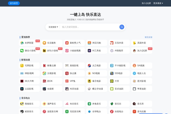Open the 加入QQ群 header link
The height and width of the screenshot is (114, 171).
(x=146, y=3)
